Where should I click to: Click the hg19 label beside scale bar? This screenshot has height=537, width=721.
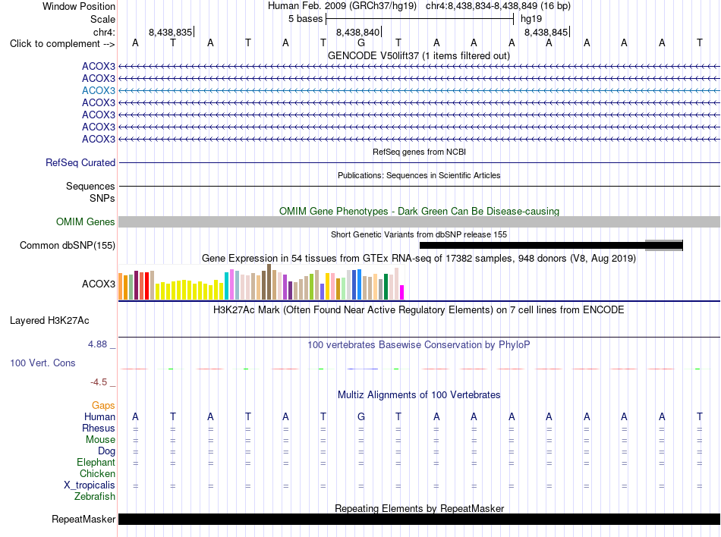[531, 19]
